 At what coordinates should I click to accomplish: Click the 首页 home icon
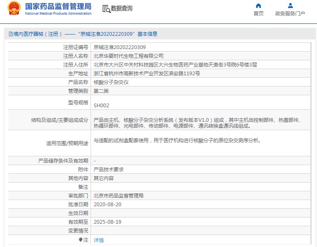click(x=258, y=5)
